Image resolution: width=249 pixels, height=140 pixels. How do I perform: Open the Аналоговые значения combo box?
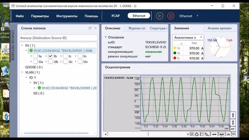pos(188,37)
